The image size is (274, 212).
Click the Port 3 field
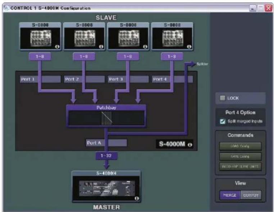[x=128, y=79]
